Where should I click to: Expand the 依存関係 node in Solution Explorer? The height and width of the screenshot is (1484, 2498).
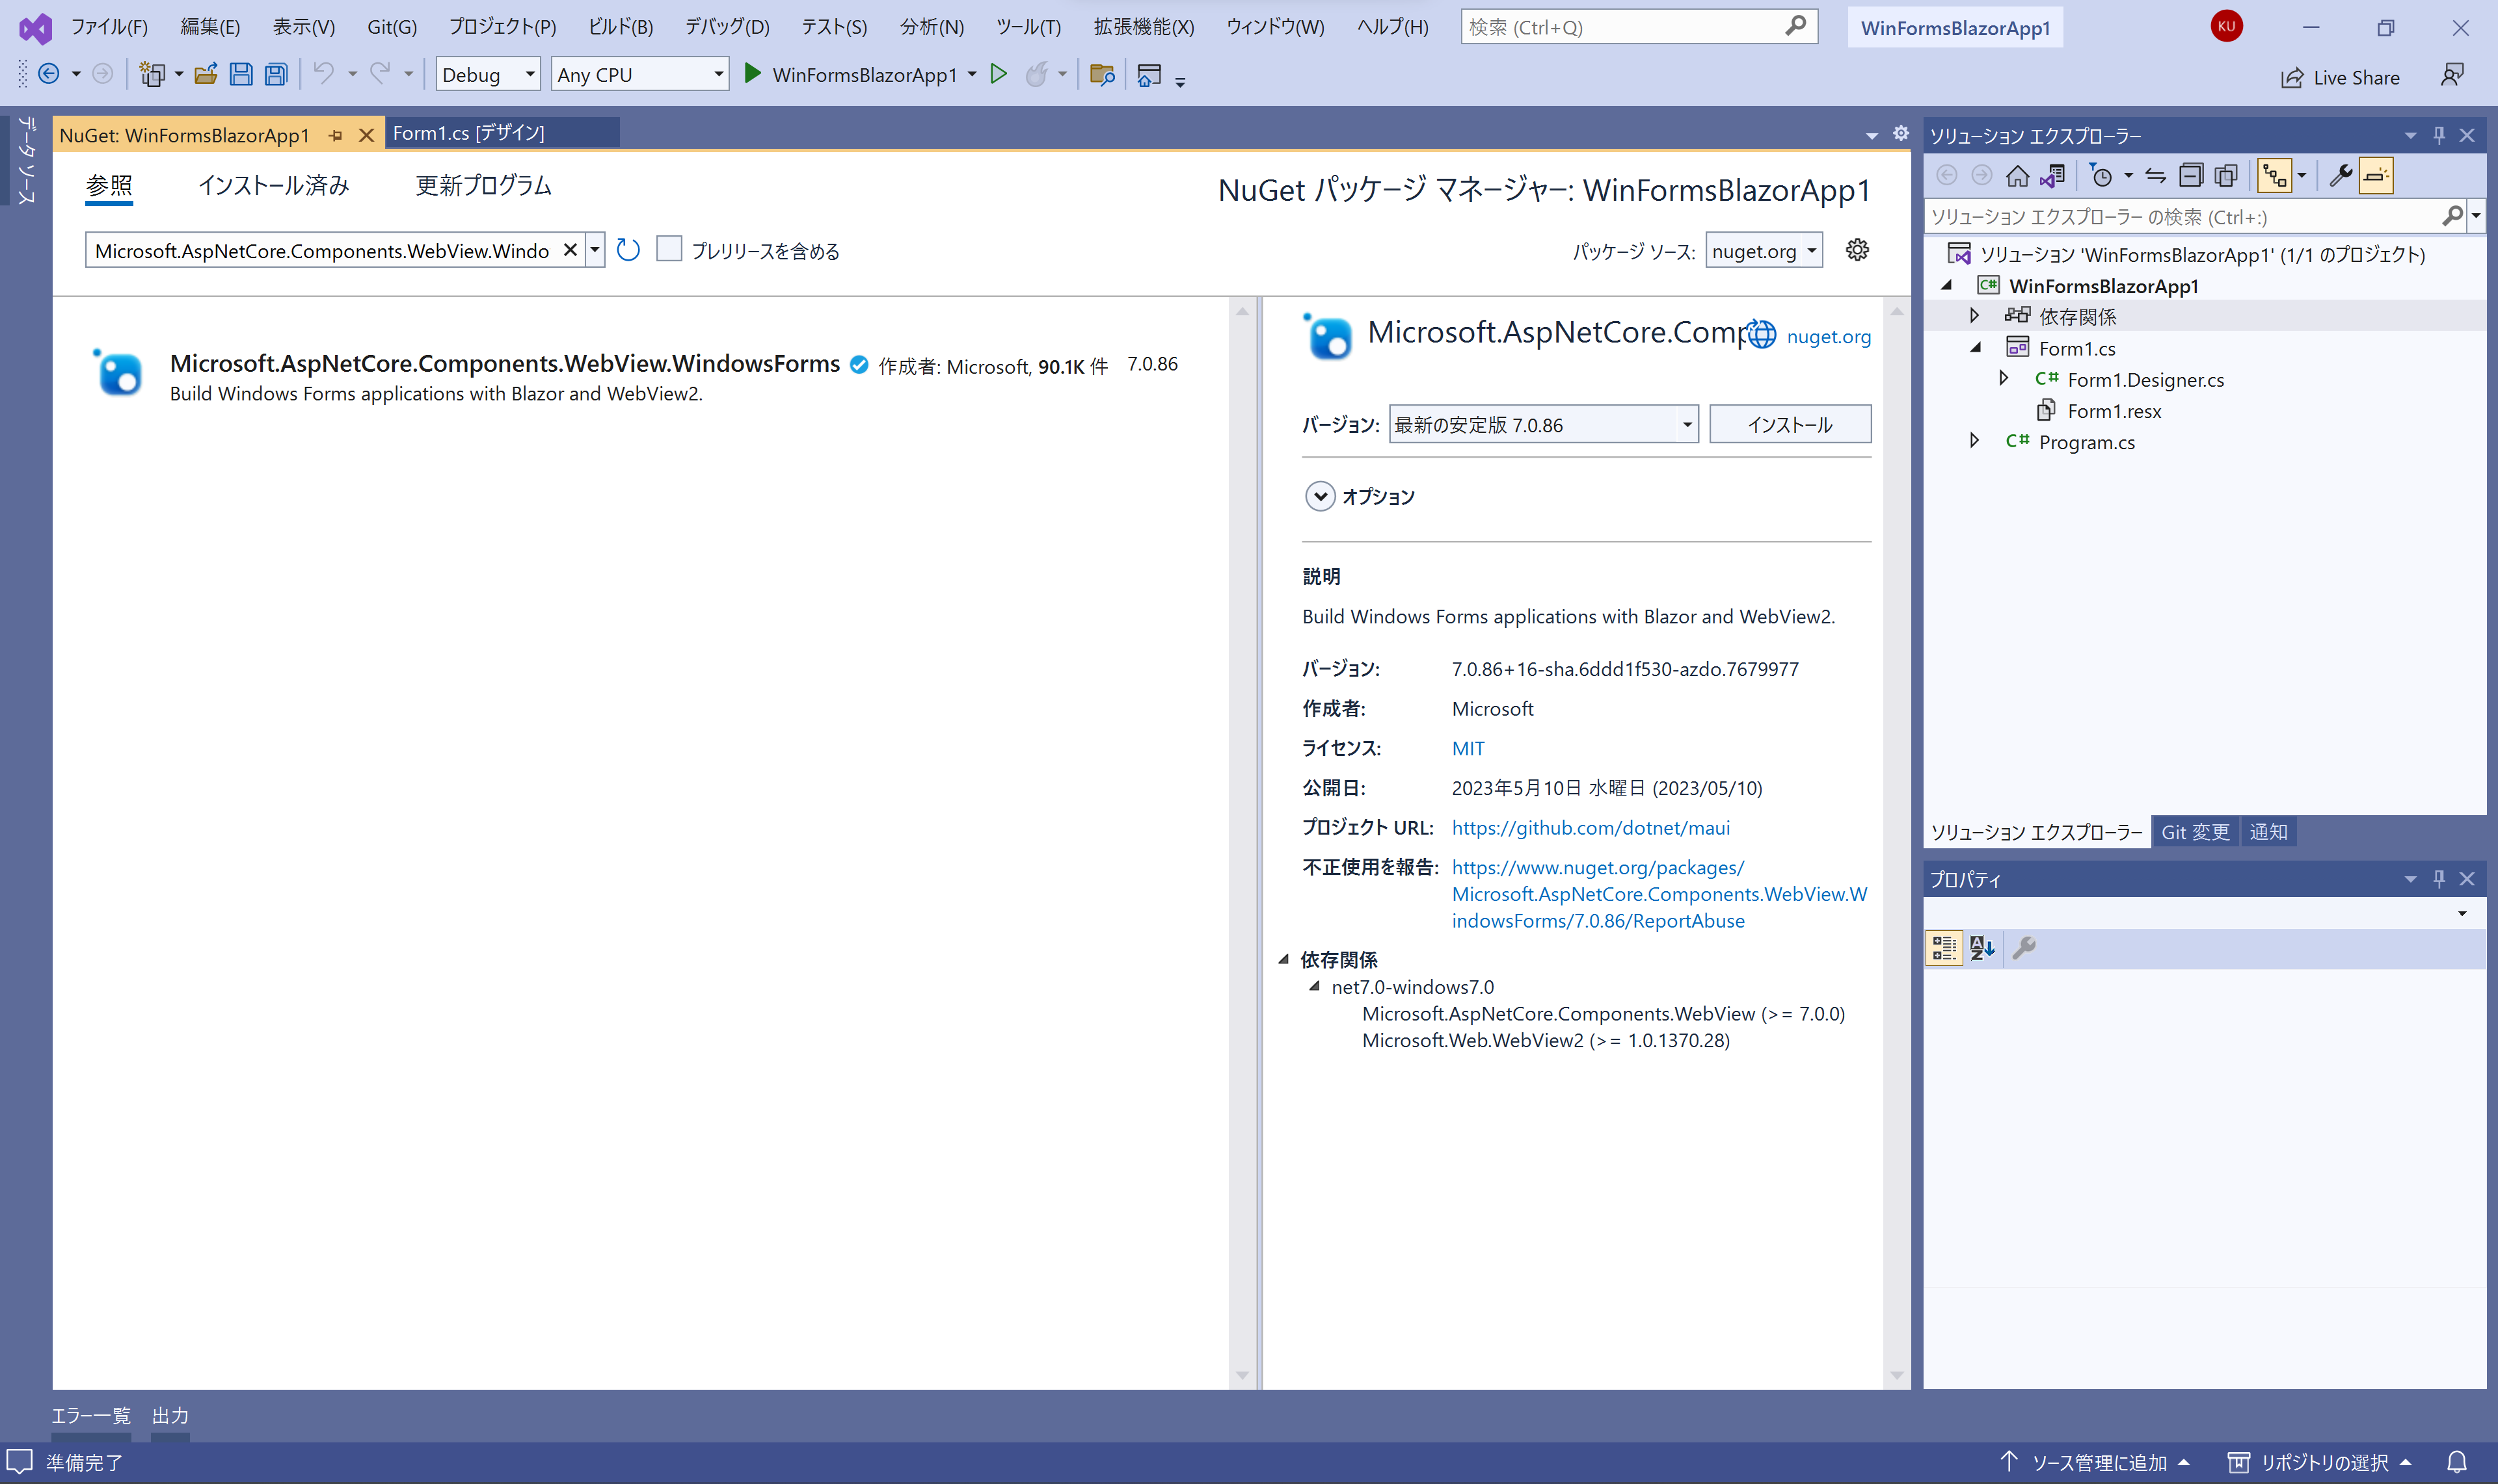coord(1974,316)
